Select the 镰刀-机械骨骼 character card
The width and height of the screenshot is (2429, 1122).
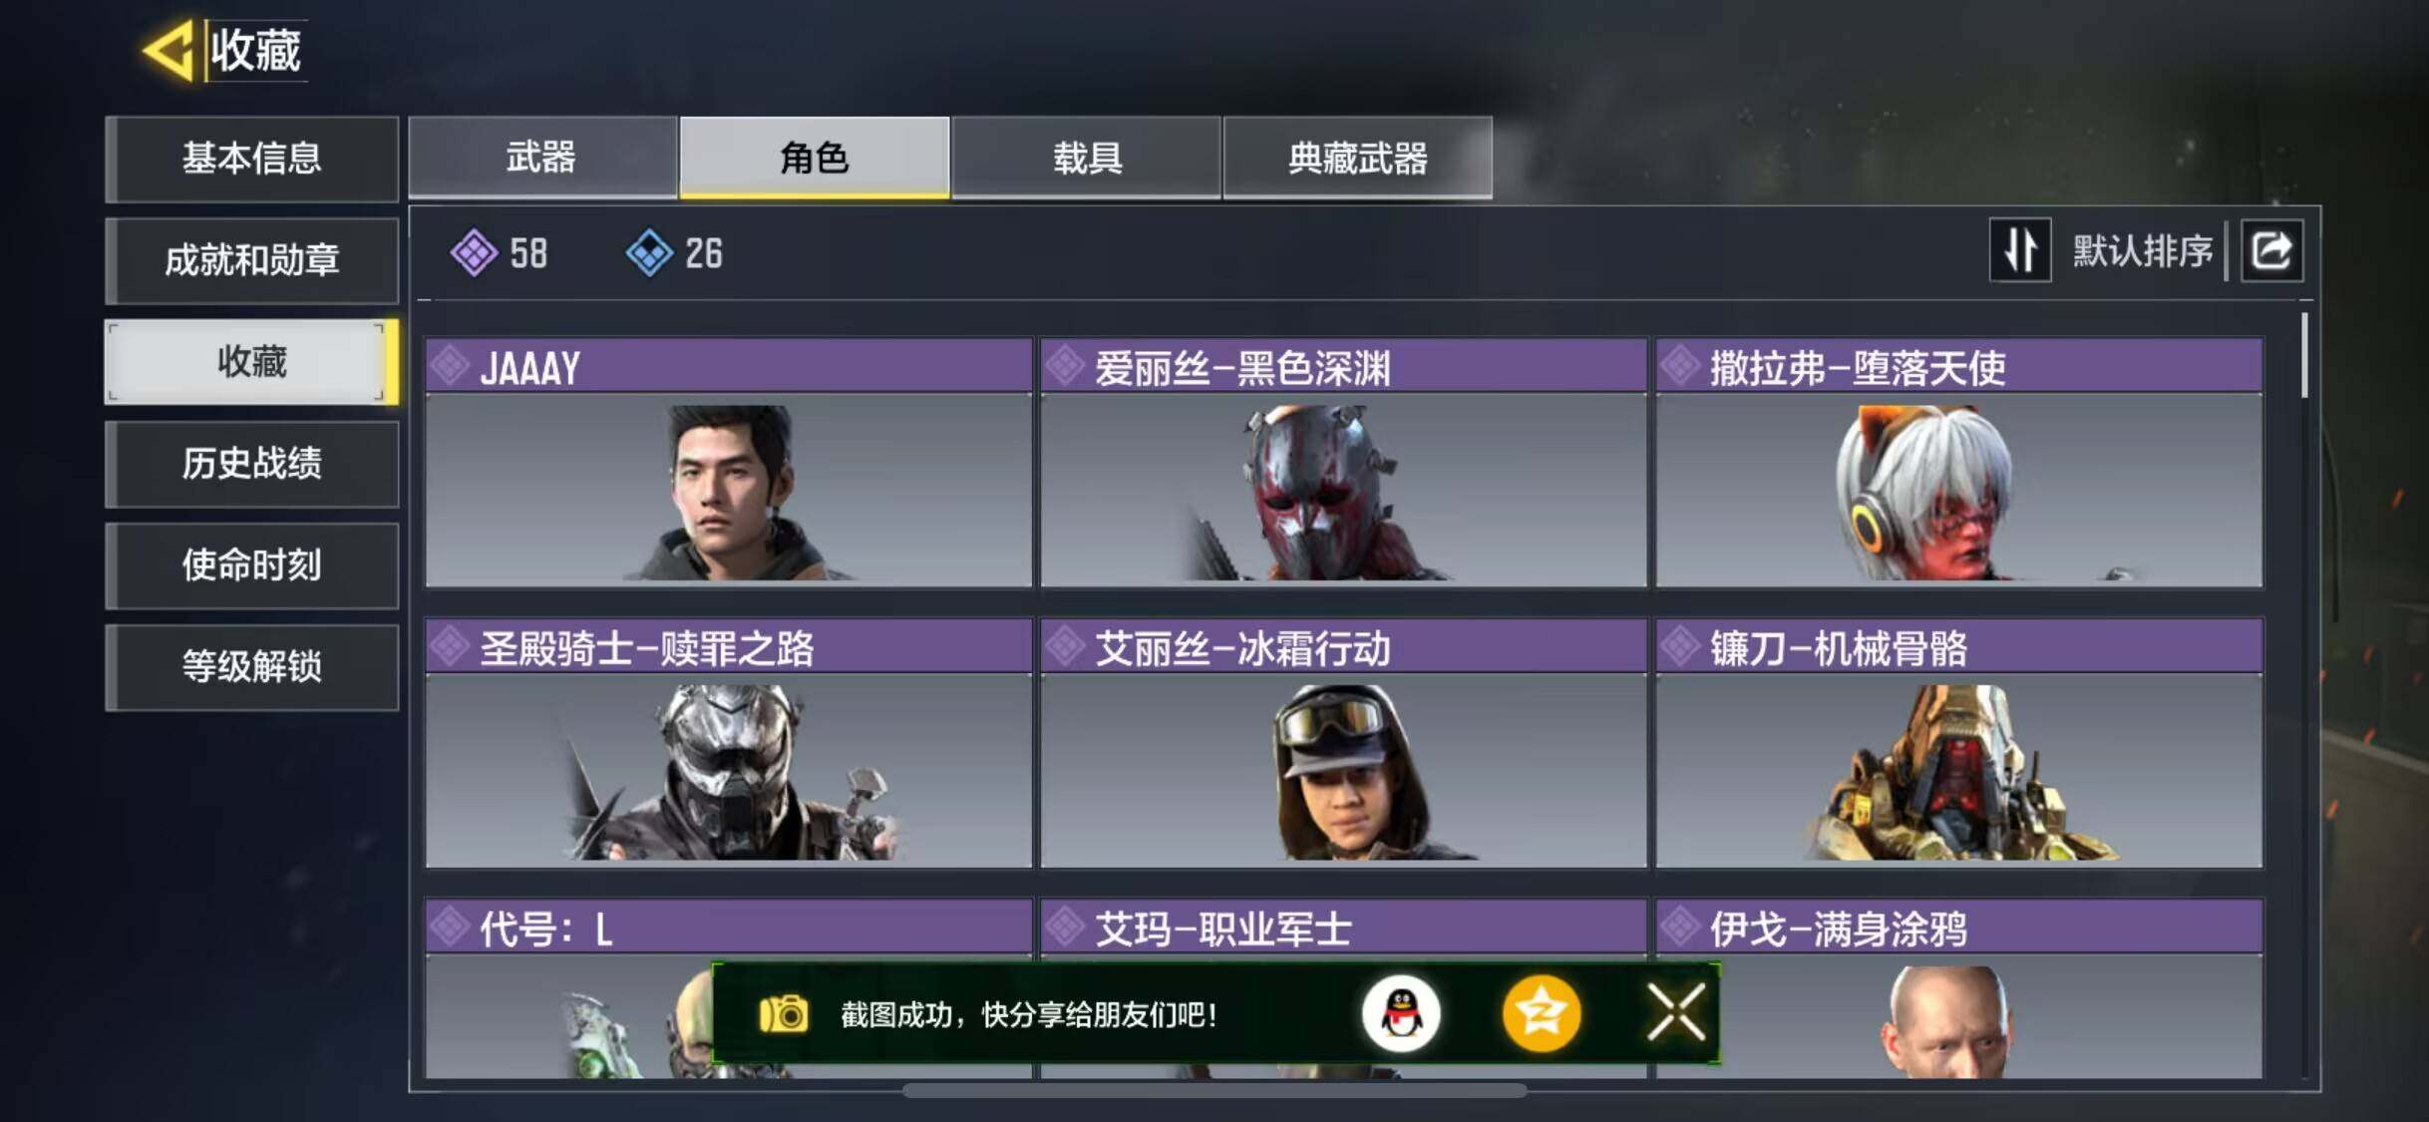tap(1959, 743)
